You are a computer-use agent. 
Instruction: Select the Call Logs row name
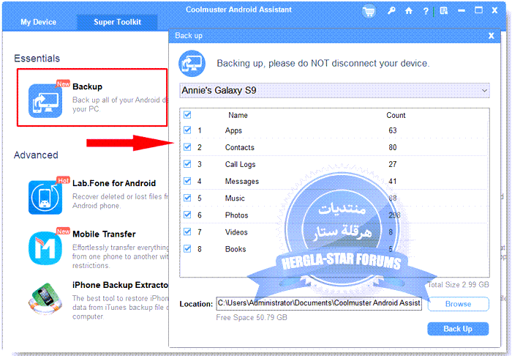pos(241,164)
